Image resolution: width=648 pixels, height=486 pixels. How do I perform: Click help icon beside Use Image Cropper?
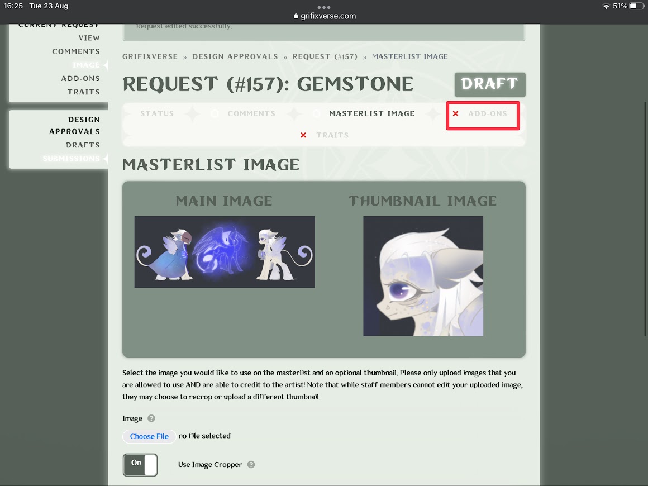click(251, 464)
